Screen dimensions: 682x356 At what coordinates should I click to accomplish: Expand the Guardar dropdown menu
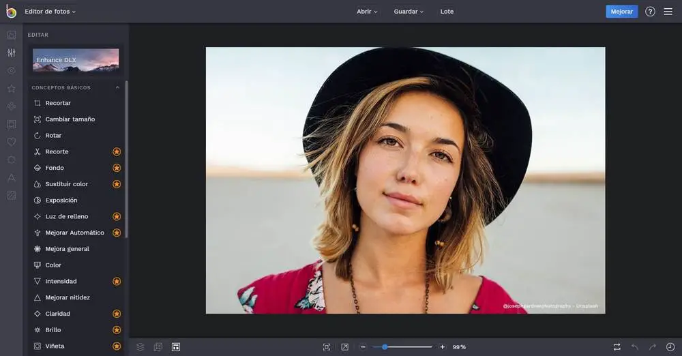coord(409,12)
